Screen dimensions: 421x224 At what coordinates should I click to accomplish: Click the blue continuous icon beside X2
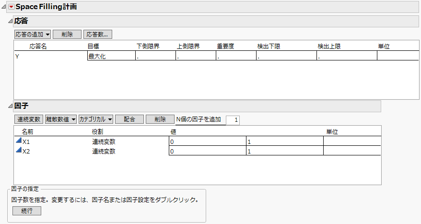click(19, 150)
